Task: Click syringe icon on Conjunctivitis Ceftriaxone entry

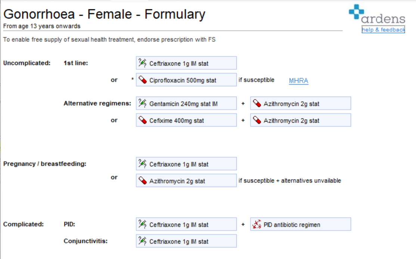Action: tap(143, 241)
